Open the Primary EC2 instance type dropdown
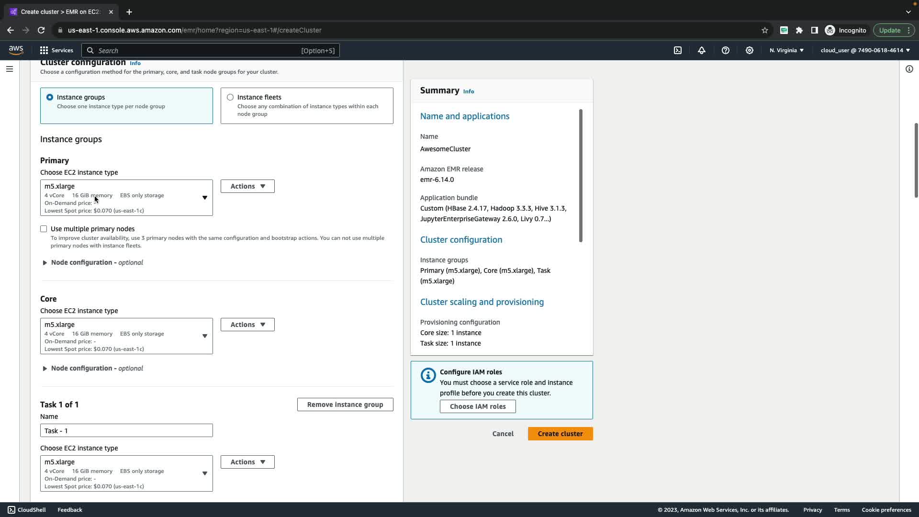 [x=126, y=198]
